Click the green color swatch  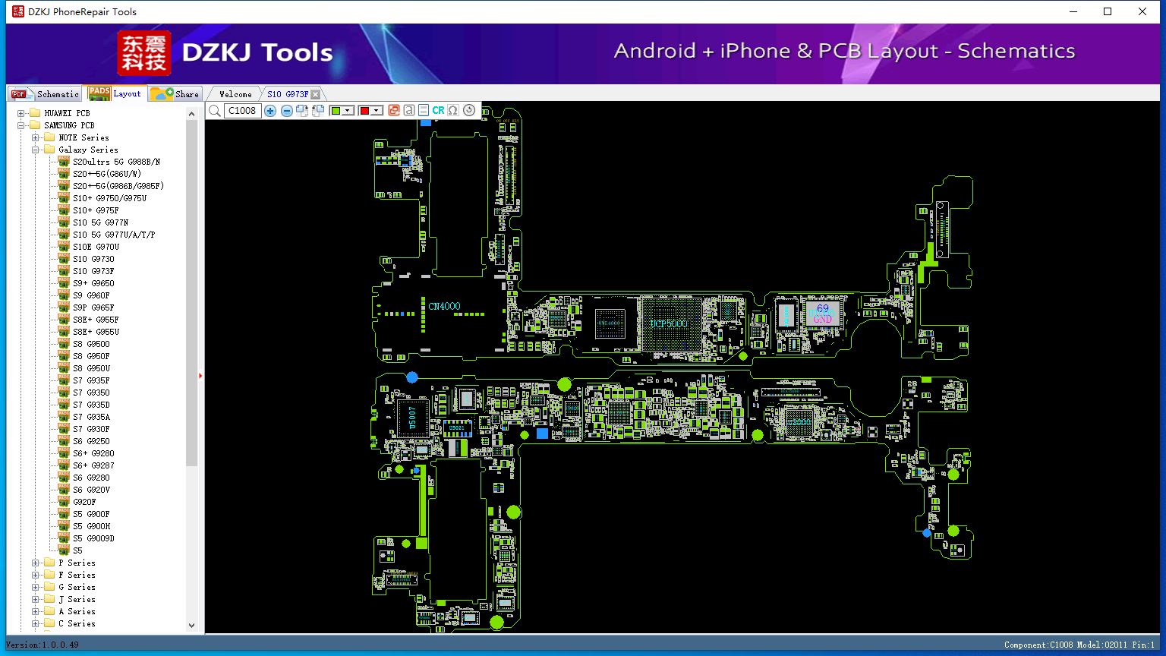[336, 111]
